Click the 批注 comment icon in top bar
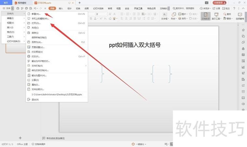The image size is (247, 147). click(x=224, y=8)
